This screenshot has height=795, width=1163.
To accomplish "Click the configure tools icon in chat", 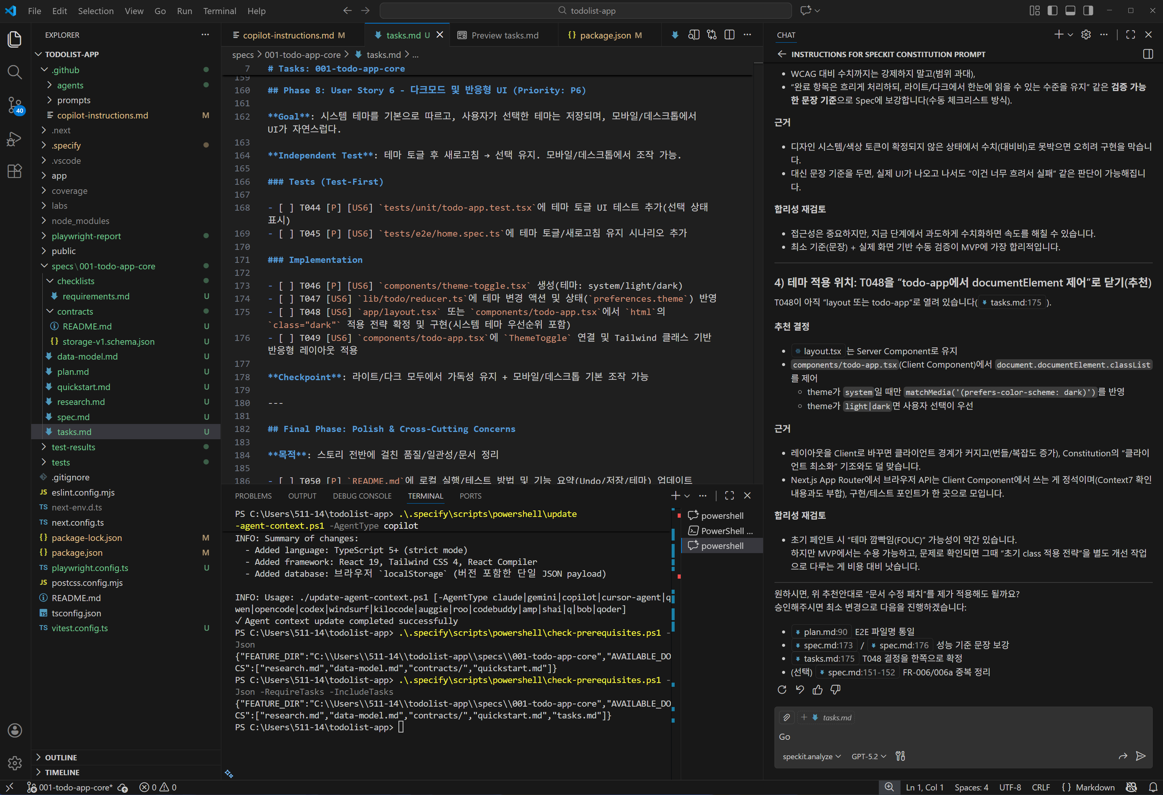I will (x=900, y=756).
